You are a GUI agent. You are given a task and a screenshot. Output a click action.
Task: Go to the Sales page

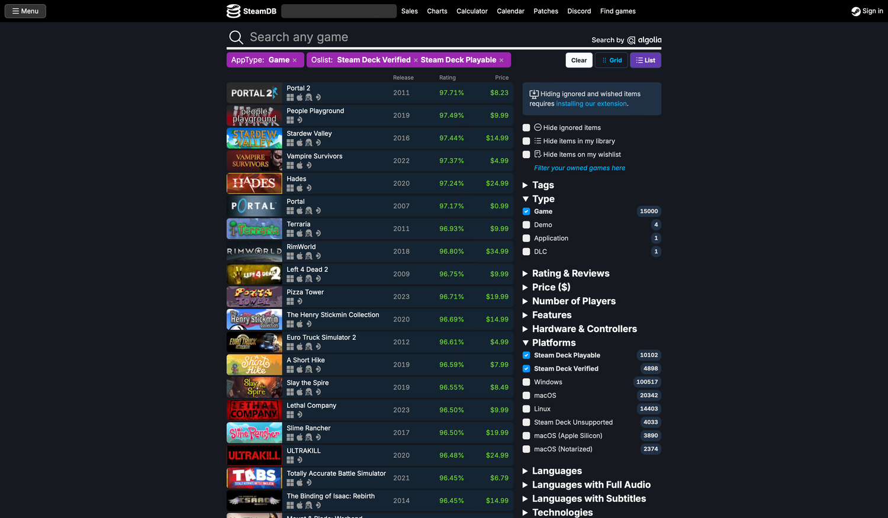click(410, 11)
